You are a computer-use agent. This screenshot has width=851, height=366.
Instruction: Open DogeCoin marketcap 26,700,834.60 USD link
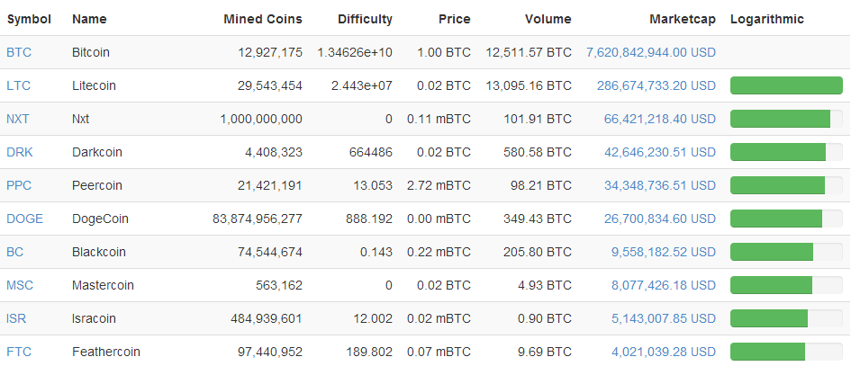[660, 219]
